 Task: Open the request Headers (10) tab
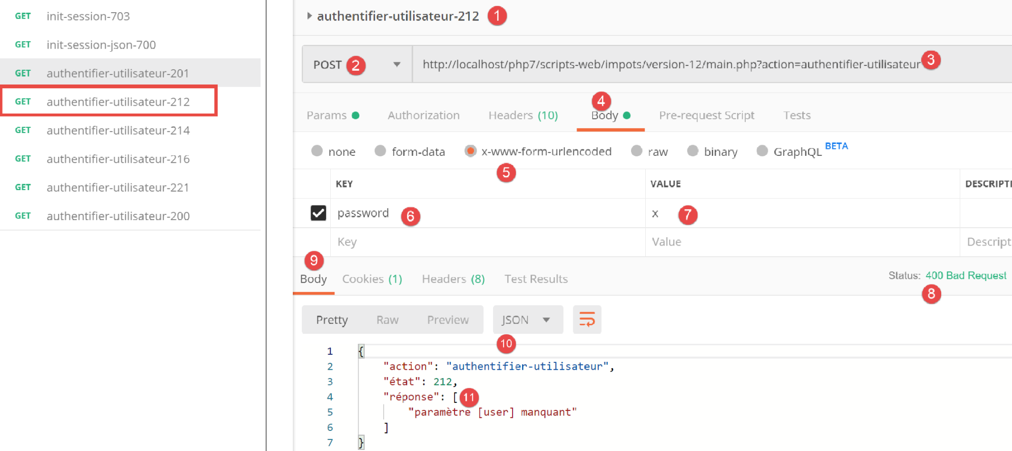point(523,115)
